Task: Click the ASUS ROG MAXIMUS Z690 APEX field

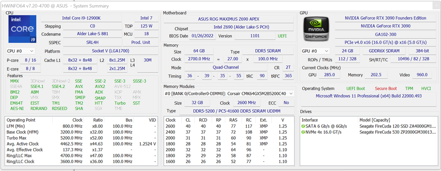Action: [x=229, y=19]
